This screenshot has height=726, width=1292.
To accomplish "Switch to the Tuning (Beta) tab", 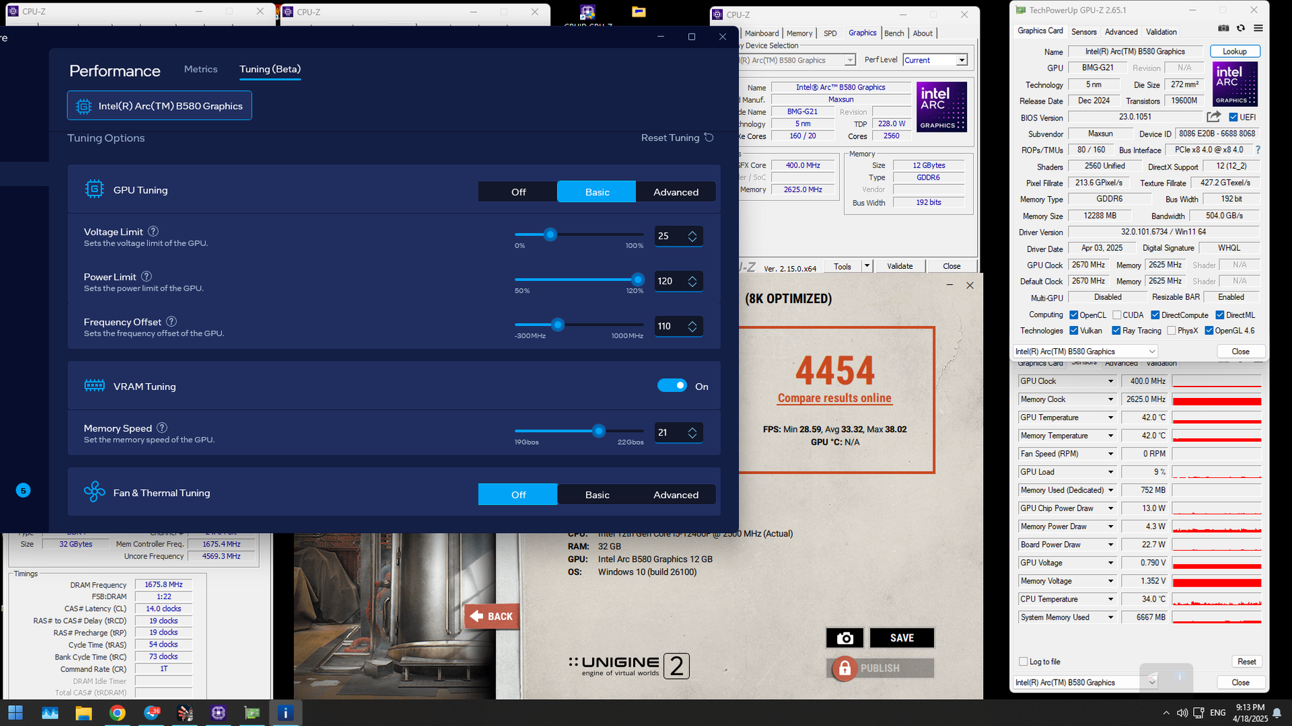I will (270, 69).
